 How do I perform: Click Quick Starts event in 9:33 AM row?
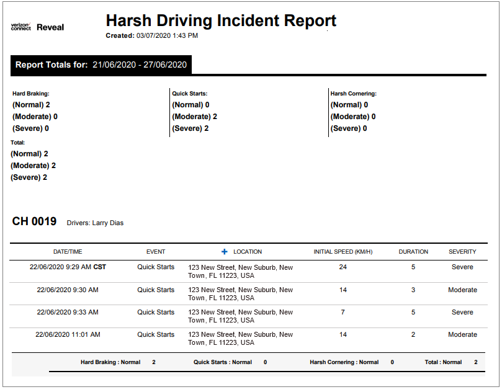(156, 313)
